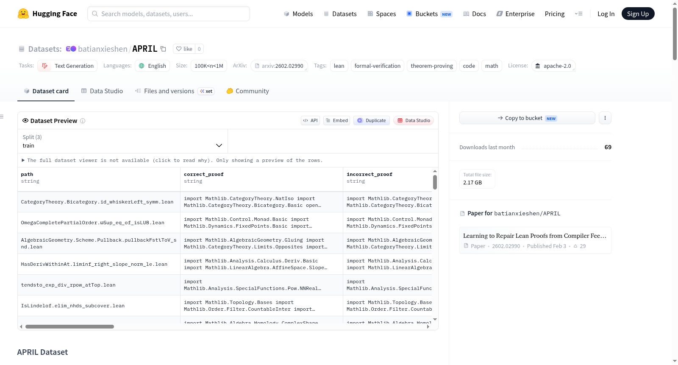Open the arxiv:2602.02990 tag
Screen dimensions: 678x365
(x=279, y=66)
